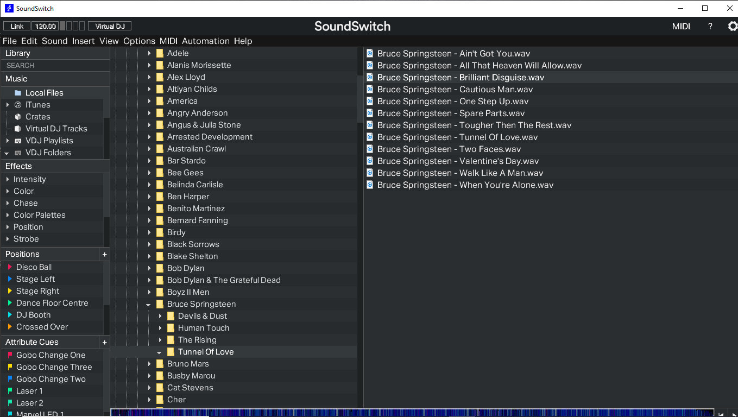Add a new attribute cue with plus
Image resolution: width=738 pixels, height=417 pixels.
pos(105,342)
